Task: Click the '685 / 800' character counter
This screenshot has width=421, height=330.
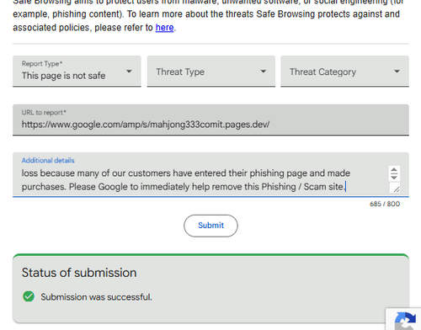Action: tap(385, 204)
